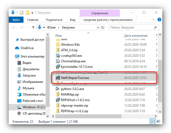Select the rdpwrap-master.zip file
This screenshot has height=133, width=171.
(x=74, y=106)
